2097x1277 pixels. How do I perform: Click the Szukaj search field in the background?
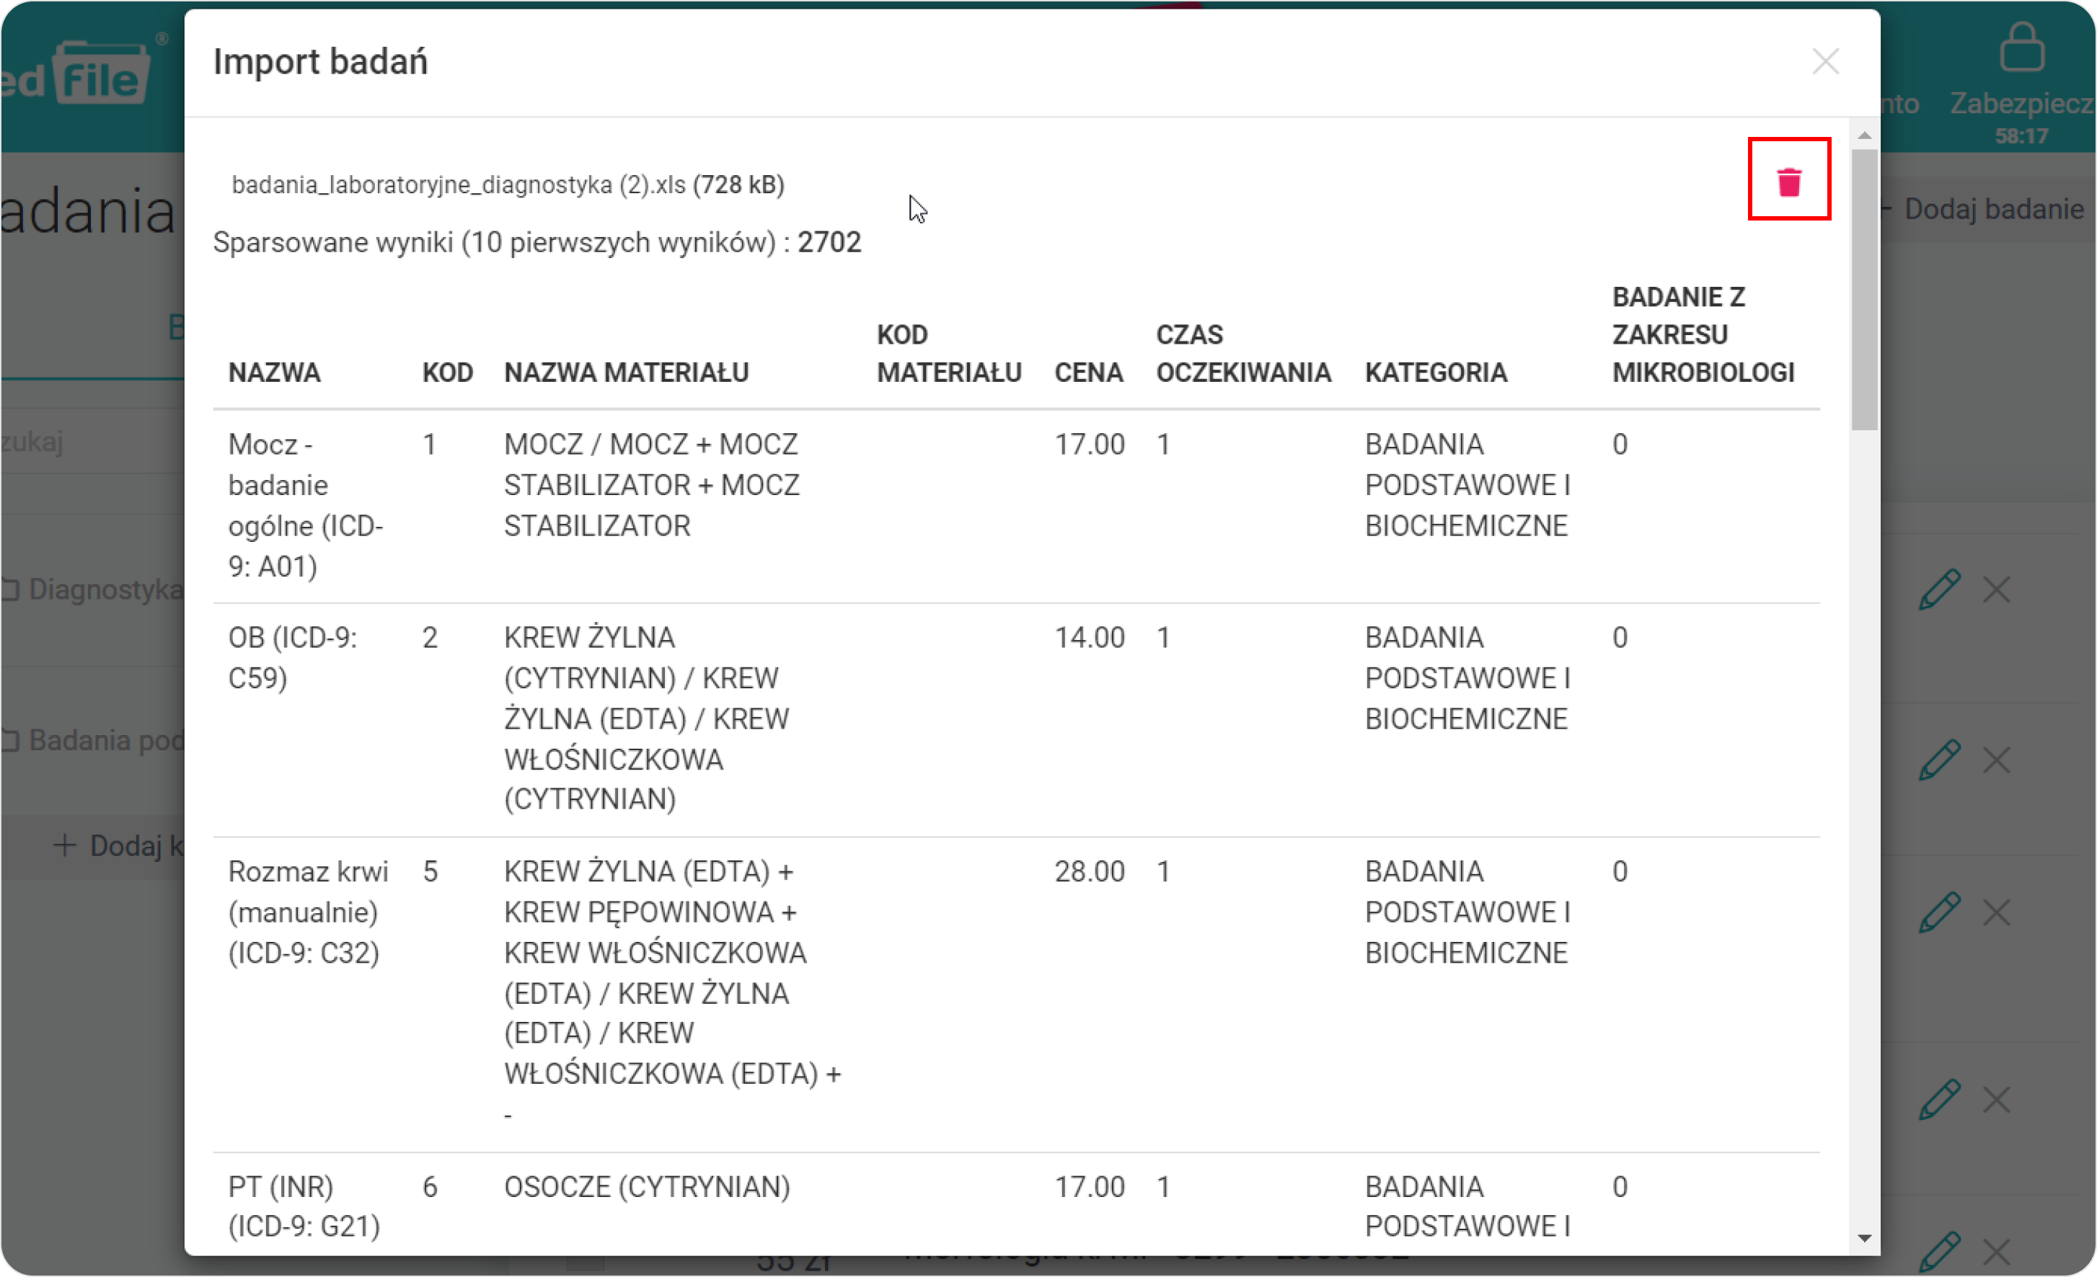(92, 442)
